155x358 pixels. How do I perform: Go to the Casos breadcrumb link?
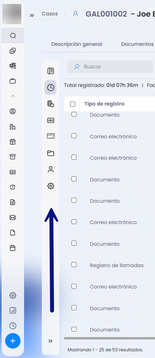click(x=50, y=14)
